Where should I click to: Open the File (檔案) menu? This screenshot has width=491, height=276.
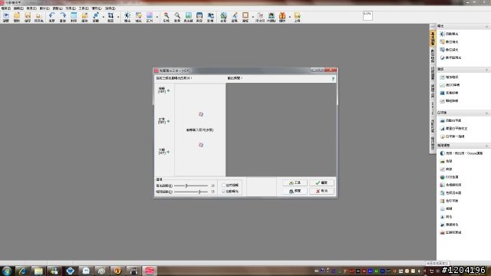(x=6, y=8)
